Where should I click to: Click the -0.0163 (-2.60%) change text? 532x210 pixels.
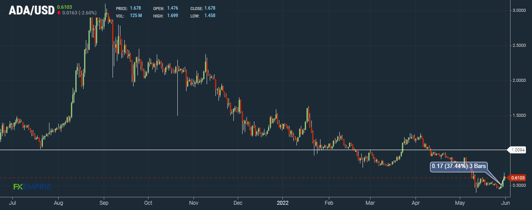[79, 13]
